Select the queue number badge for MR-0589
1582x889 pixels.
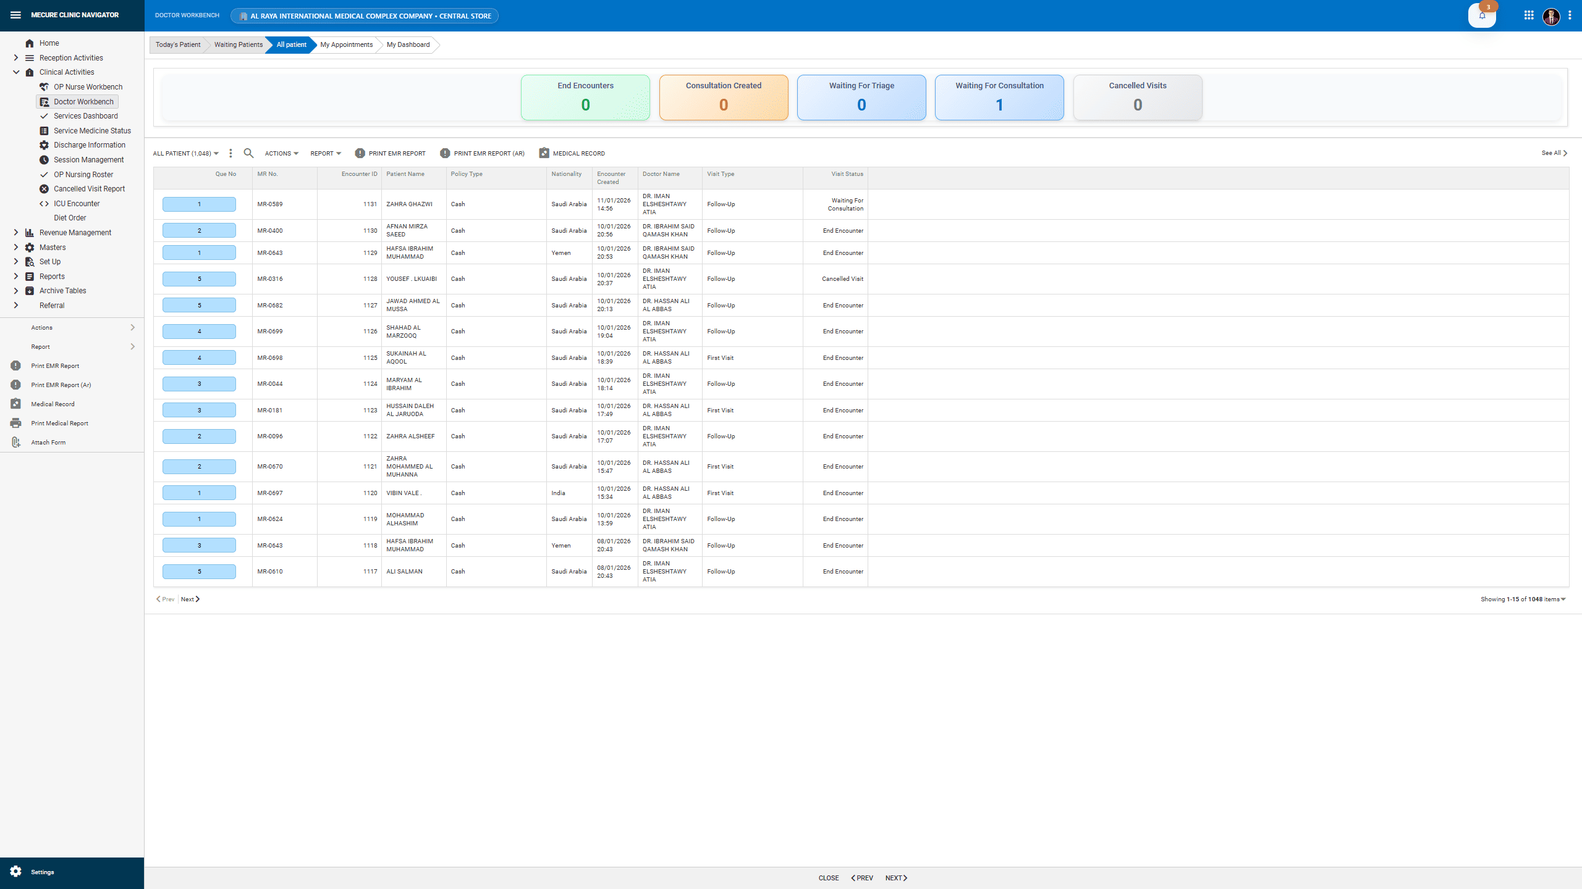click(199, 204)
